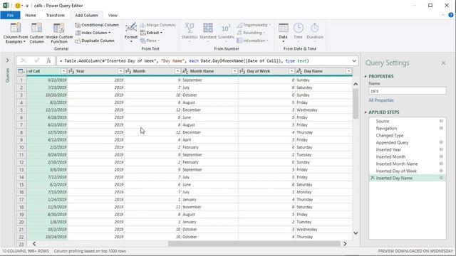Image resolution: width=456 pixels, height=256 pixels.
Task: Open the Duration column menu
Action: pyautogui.click(x=315, y=33)
